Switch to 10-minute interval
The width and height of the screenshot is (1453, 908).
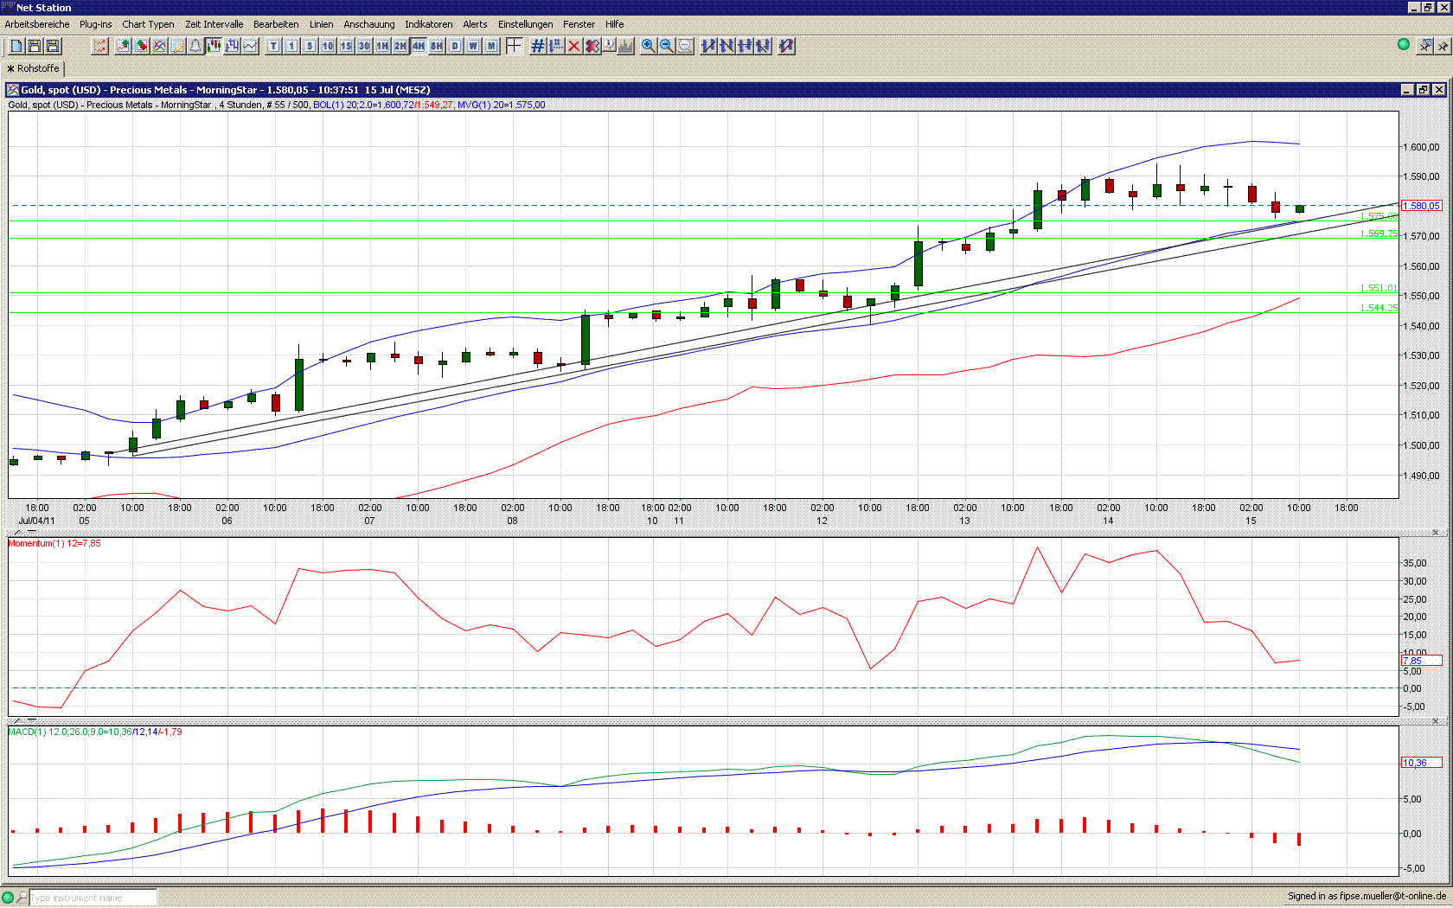click(x=328, y=46)
